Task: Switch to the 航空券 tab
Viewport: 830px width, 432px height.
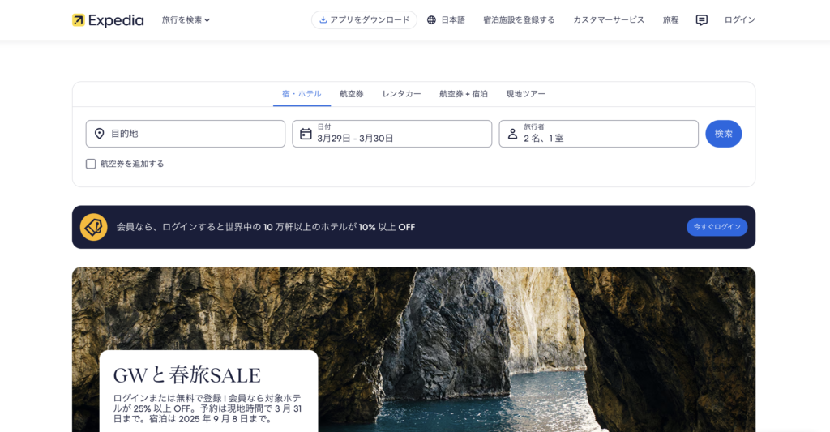Action: [352, 94]
